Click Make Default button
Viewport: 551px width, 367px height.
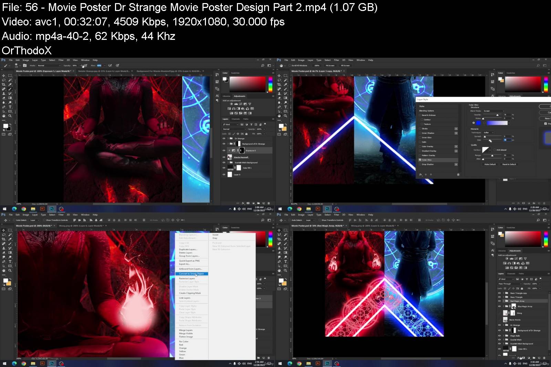pos(490,164)
